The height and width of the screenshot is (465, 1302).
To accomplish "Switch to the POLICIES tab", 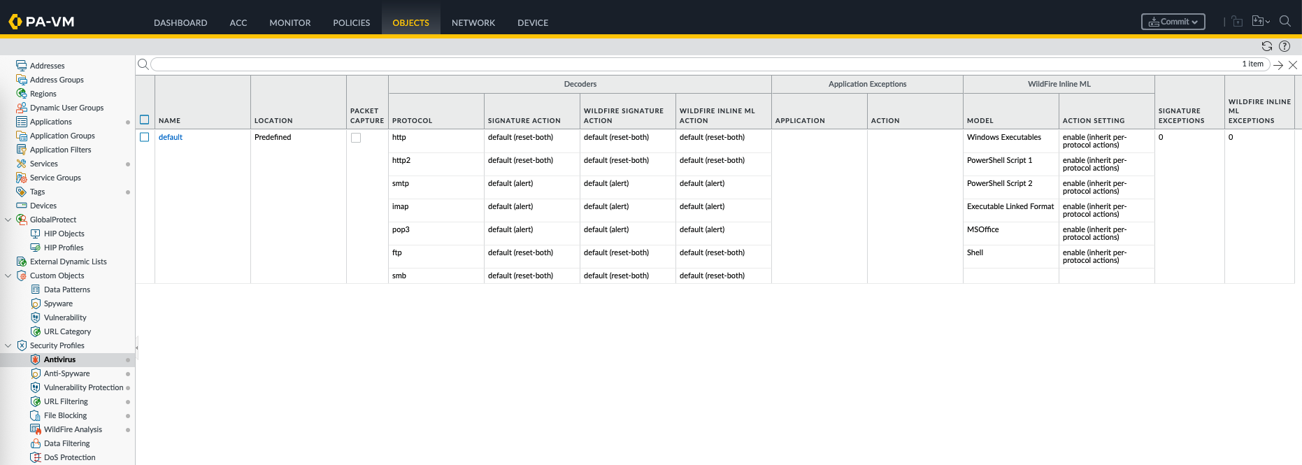I will 351,22.
